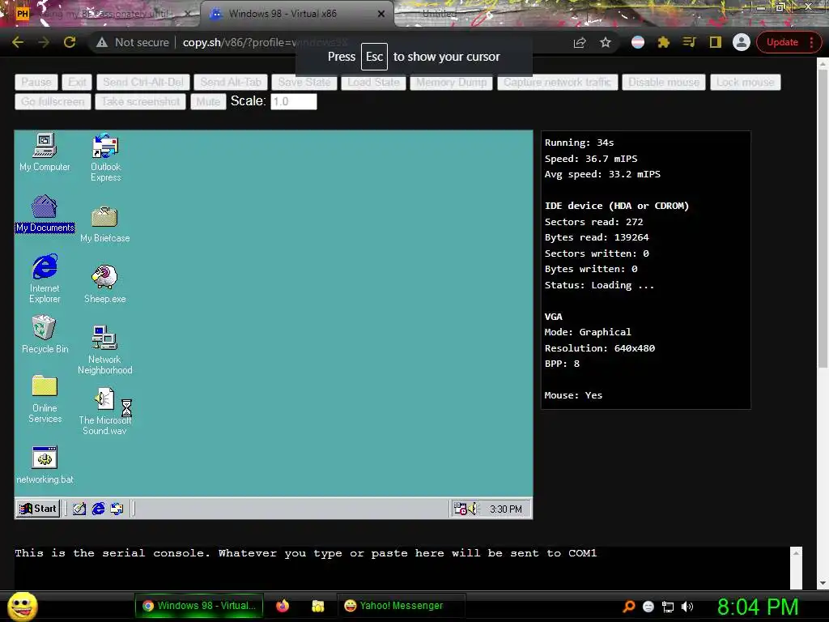Toggle the Mute button
Viewport: 829px width, 622px height.
coord(208,101)
